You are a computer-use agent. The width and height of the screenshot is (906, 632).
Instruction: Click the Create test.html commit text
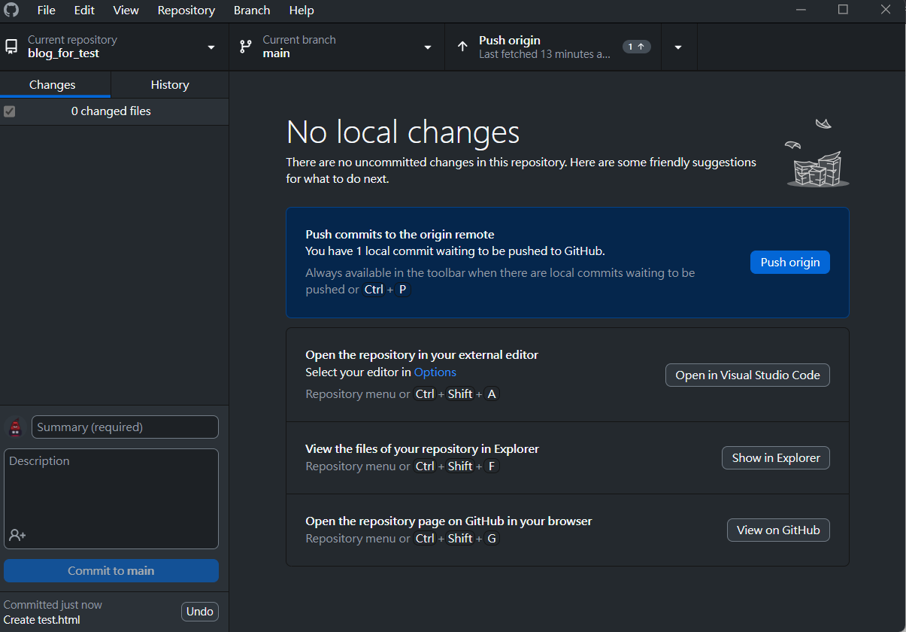(42, 620)
